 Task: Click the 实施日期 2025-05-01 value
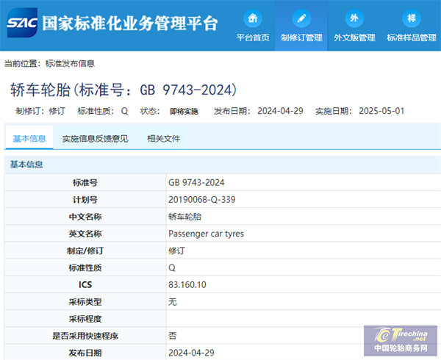381,111
